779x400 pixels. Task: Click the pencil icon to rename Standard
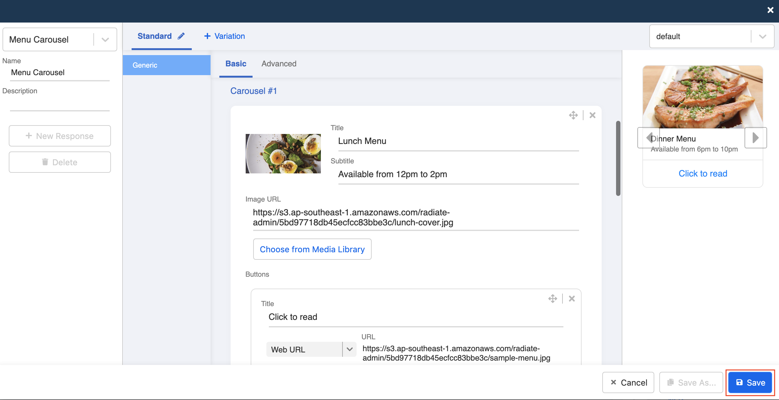coord(181,36)
